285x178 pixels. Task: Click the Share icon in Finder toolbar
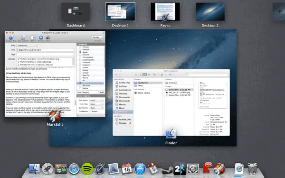coord(170,75)
